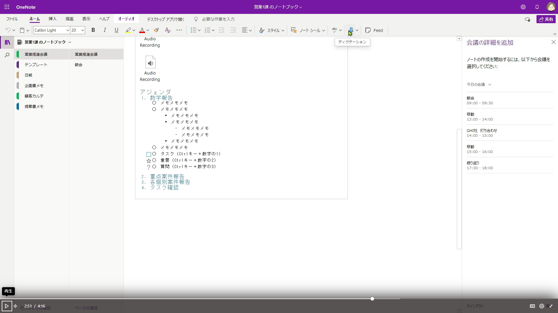Apply italic formatting
This screenshot has width=558, height=313.
pyautogui.click(x=105, y=30)
